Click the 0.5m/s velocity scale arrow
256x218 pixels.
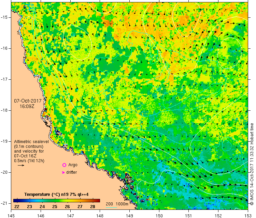point(21,166)
